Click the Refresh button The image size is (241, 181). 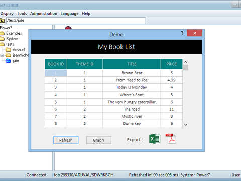point(66,140)
